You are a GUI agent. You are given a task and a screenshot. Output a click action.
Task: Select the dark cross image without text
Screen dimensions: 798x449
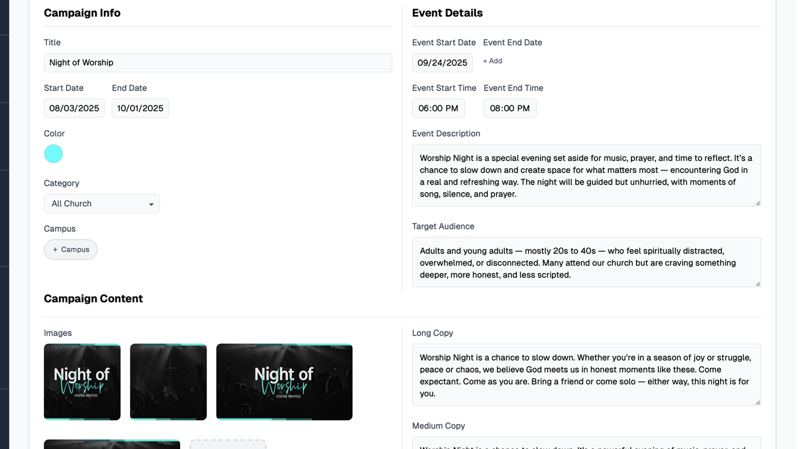[x=169, y=382]
